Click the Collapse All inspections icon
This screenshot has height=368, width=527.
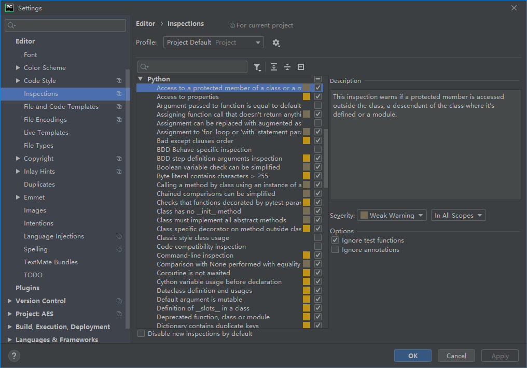[287, 67]
